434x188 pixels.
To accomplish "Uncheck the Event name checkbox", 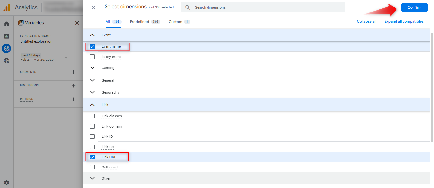I will (92, 46).
